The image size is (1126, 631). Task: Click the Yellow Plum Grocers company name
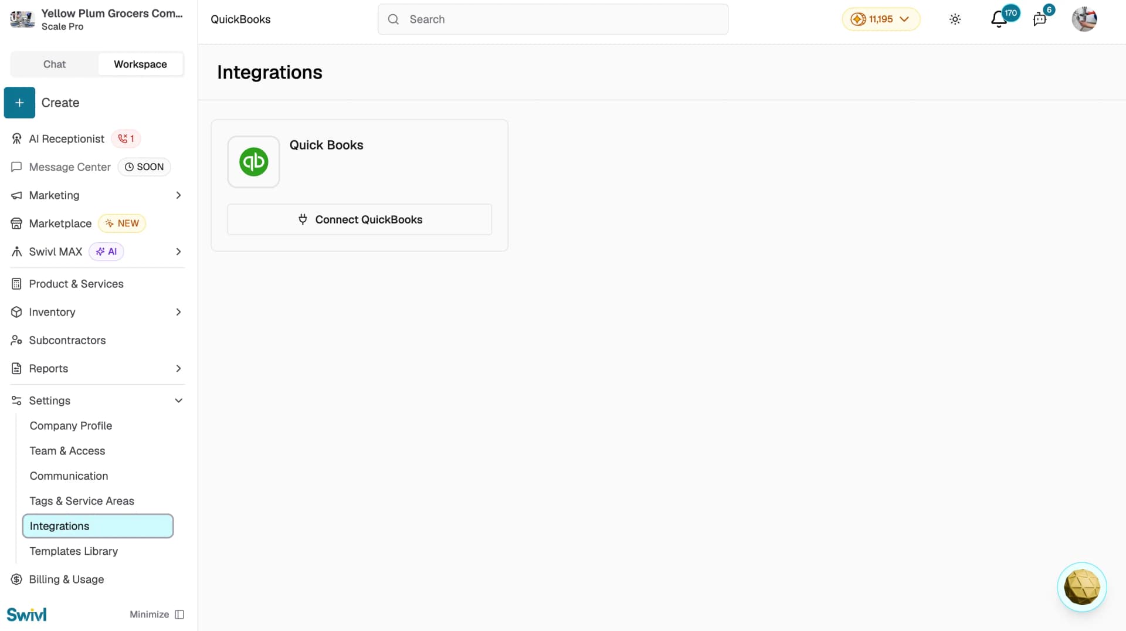pos(112,13)
